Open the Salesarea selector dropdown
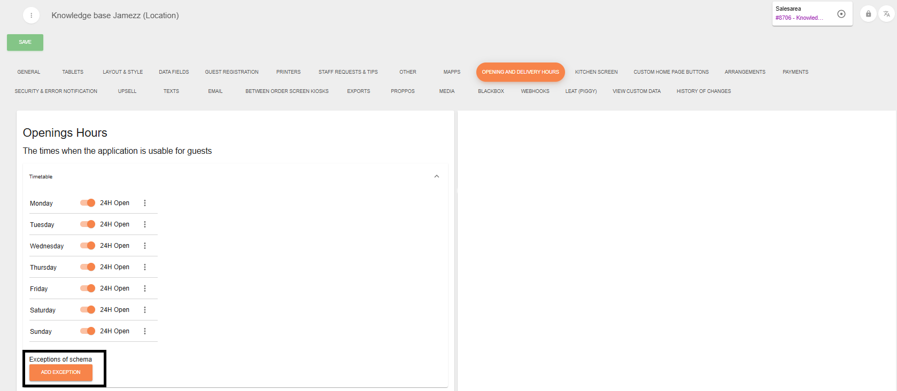Screen dimensions: 897x391 click(802, 14)
